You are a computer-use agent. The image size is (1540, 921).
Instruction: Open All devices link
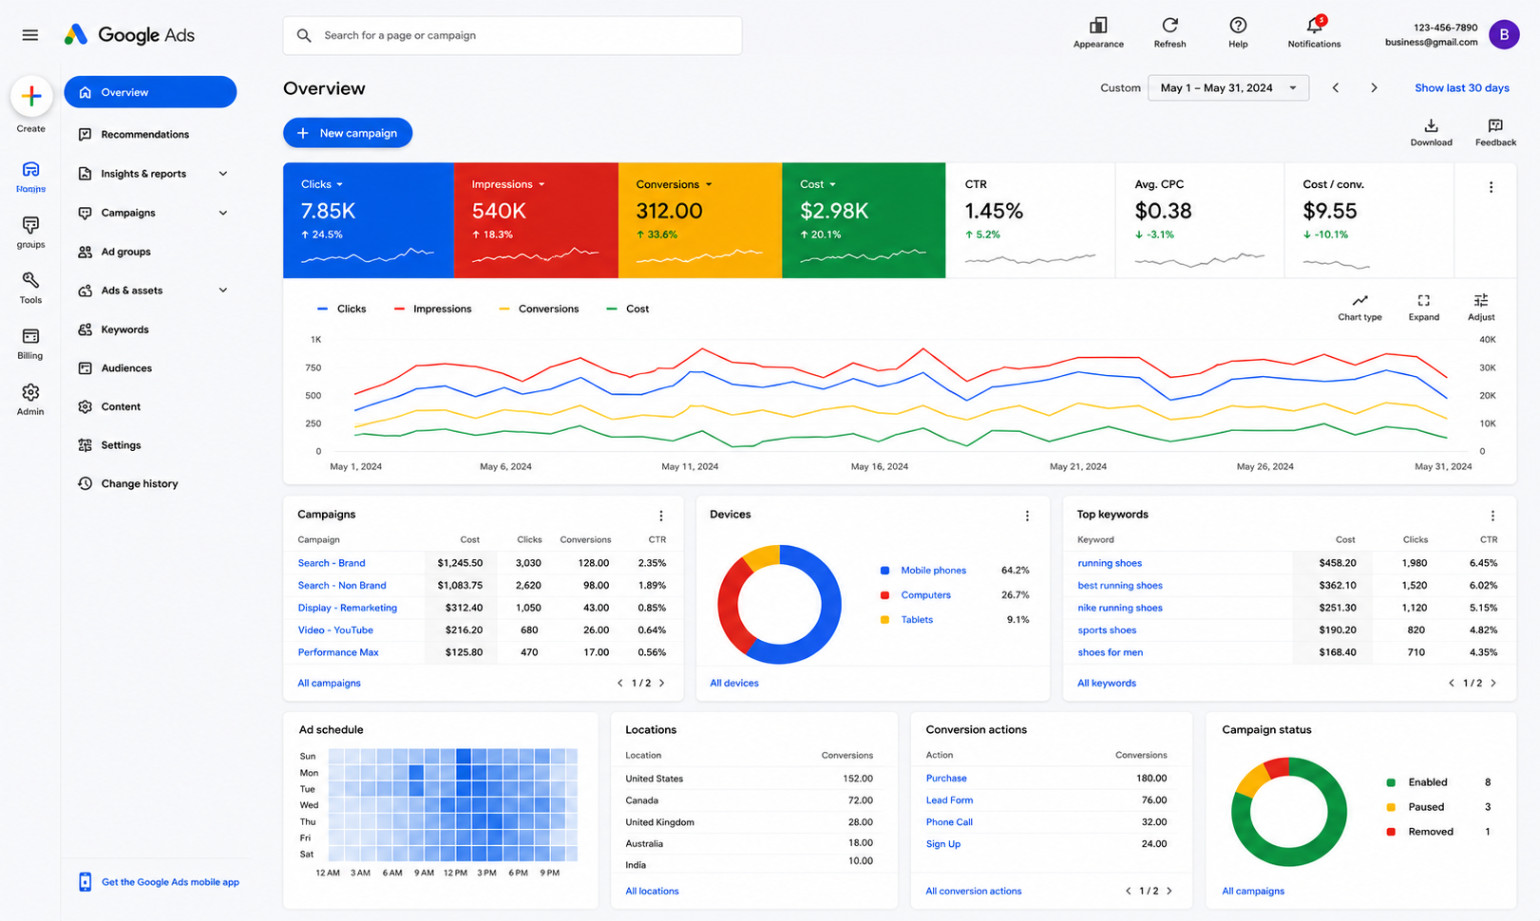click(734, 683)
